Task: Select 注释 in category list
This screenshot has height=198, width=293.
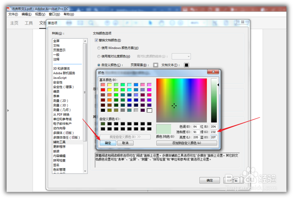Action: tap(56, 59)
